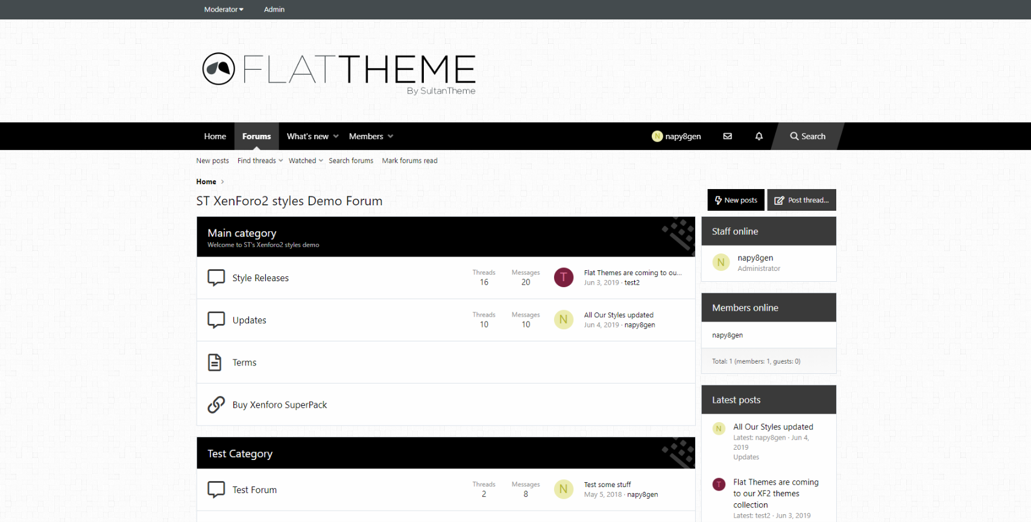Click Search forums link
1031x522 pixels.
[351, 161]
